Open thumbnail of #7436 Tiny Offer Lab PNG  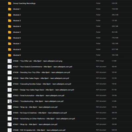pyautogui.click(x=10, y=61)
